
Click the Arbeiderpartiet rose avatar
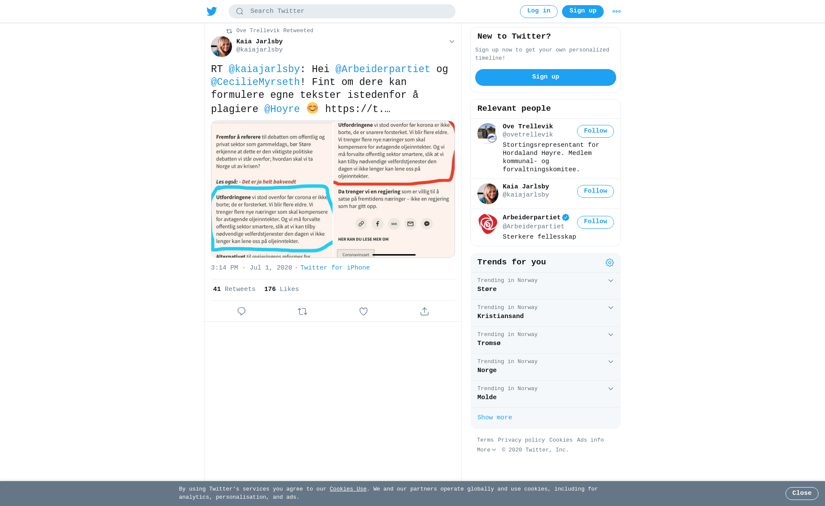pyautogui.click(x=488, y=224)
